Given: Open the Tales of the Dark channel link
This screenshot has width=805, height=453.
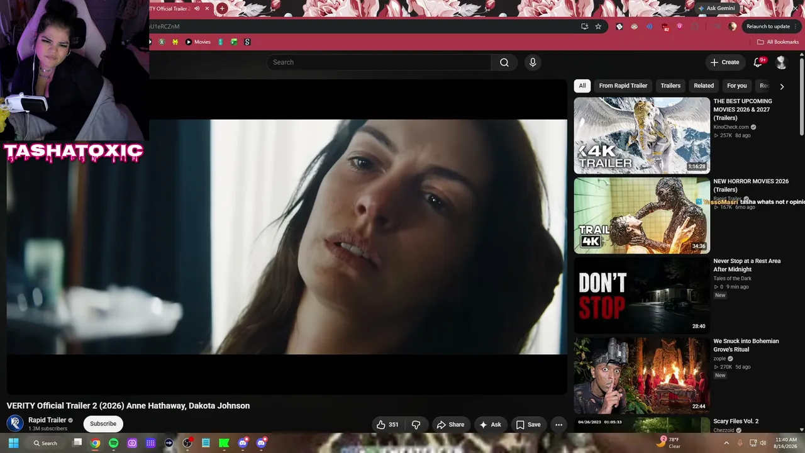Looking at the screenshot, I should click(x=732, y=279).
